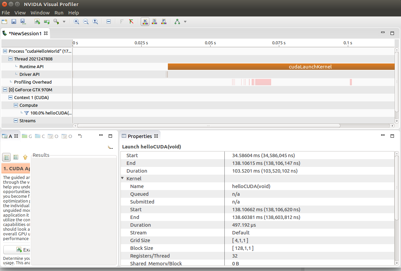Maximize the Analysis panel
Screen dimensions: 401x271
110,136
